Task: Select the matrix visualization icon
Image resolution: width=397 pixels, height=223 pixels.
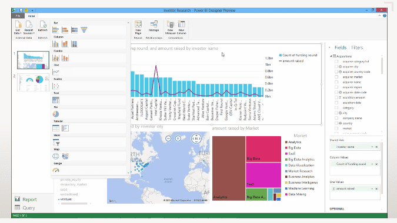Action: click(65, 129)
